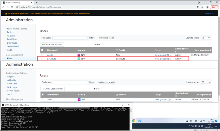Click the Chrome circle icon in the title bar
Viewport: 220px width, 131px height.
[199, 3]
